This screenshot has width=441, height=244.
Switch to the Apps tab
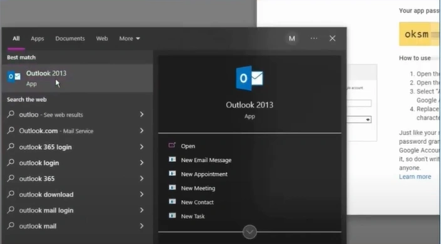[38, 38]
